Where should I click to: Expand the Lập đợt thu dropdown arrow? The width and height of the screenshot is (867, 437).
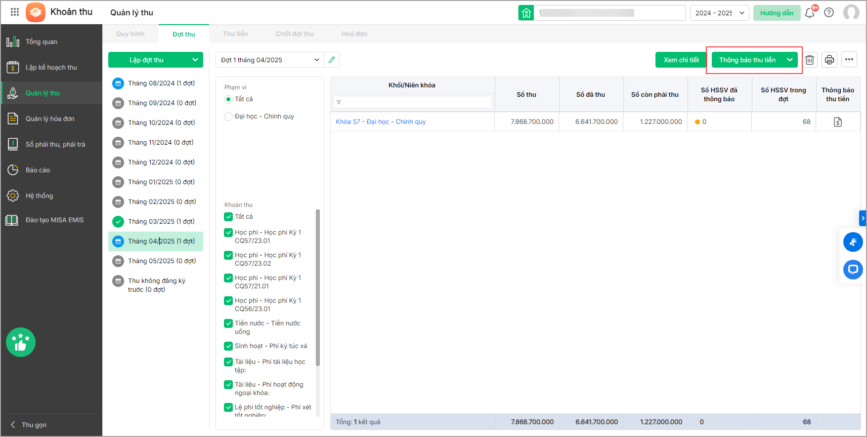[x=195, y=60]
